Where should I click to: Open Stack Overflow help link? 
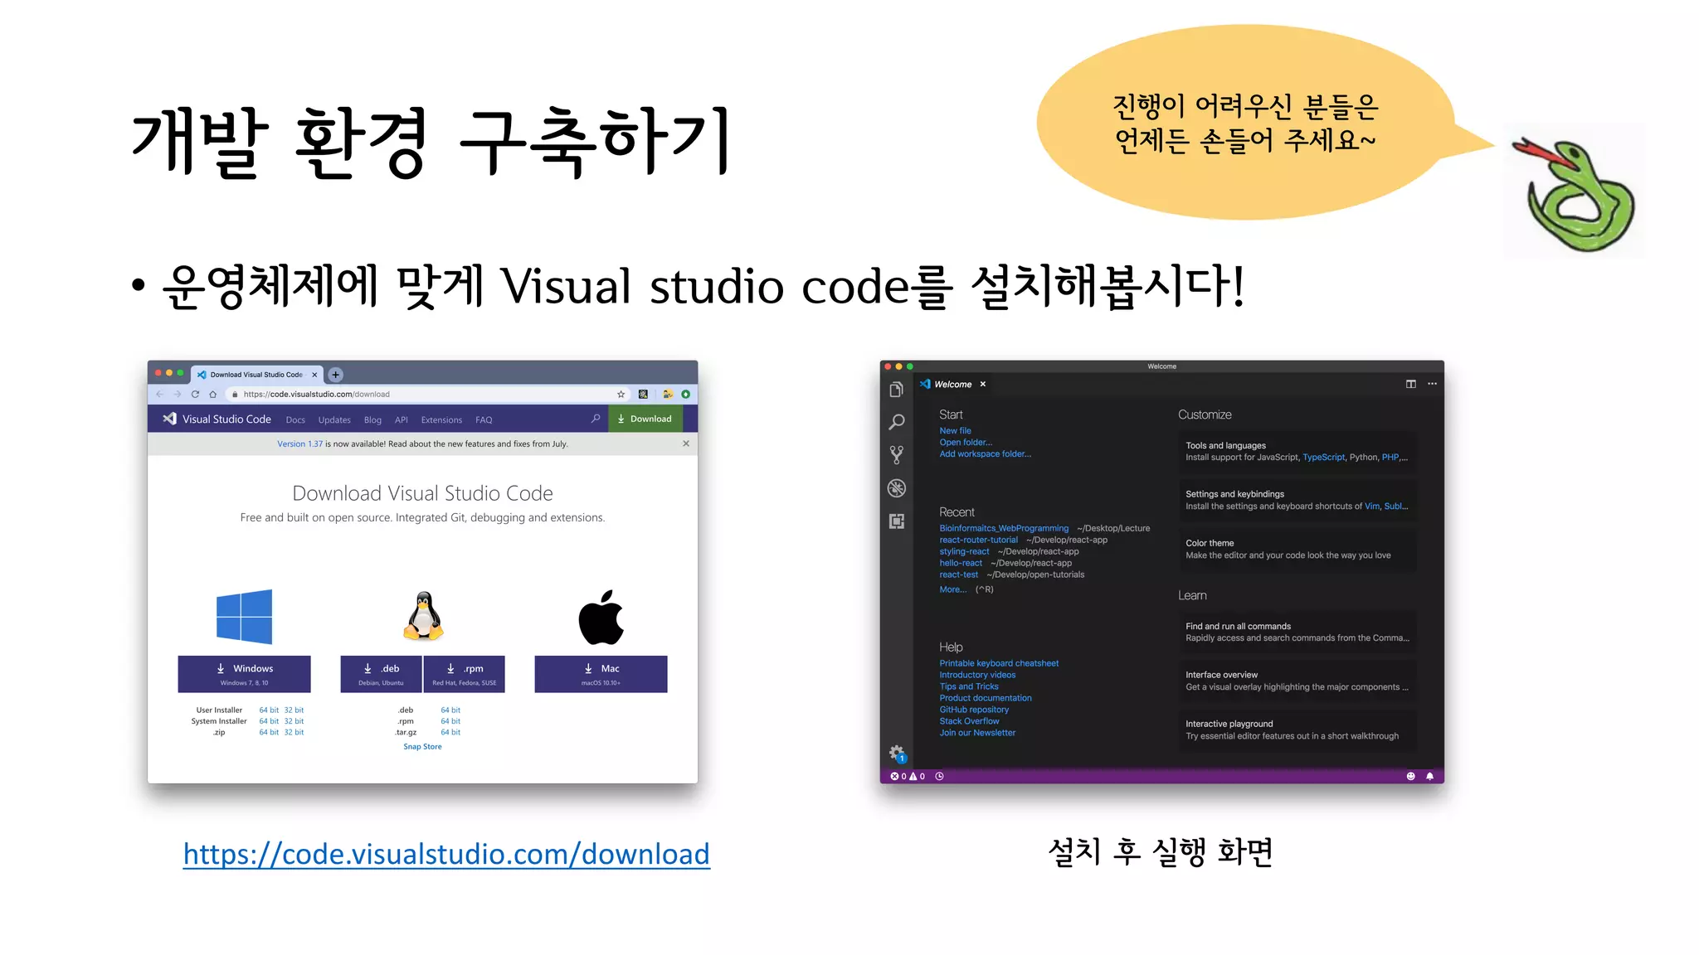click(969, 721)
